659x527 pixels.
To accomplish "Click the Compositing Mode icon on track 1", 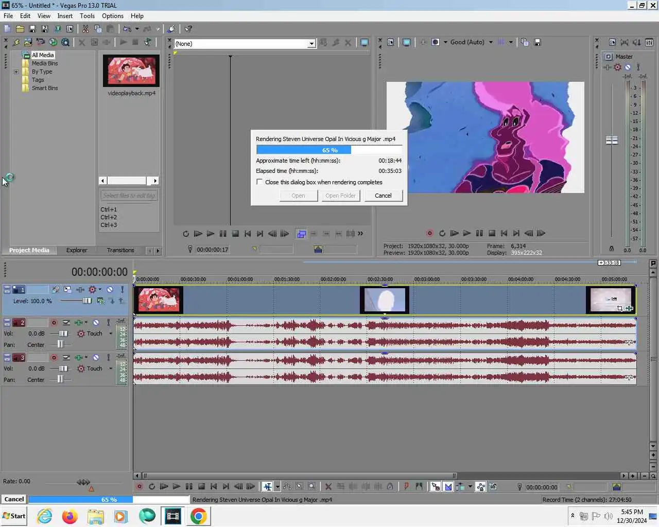I will point(101,301).
